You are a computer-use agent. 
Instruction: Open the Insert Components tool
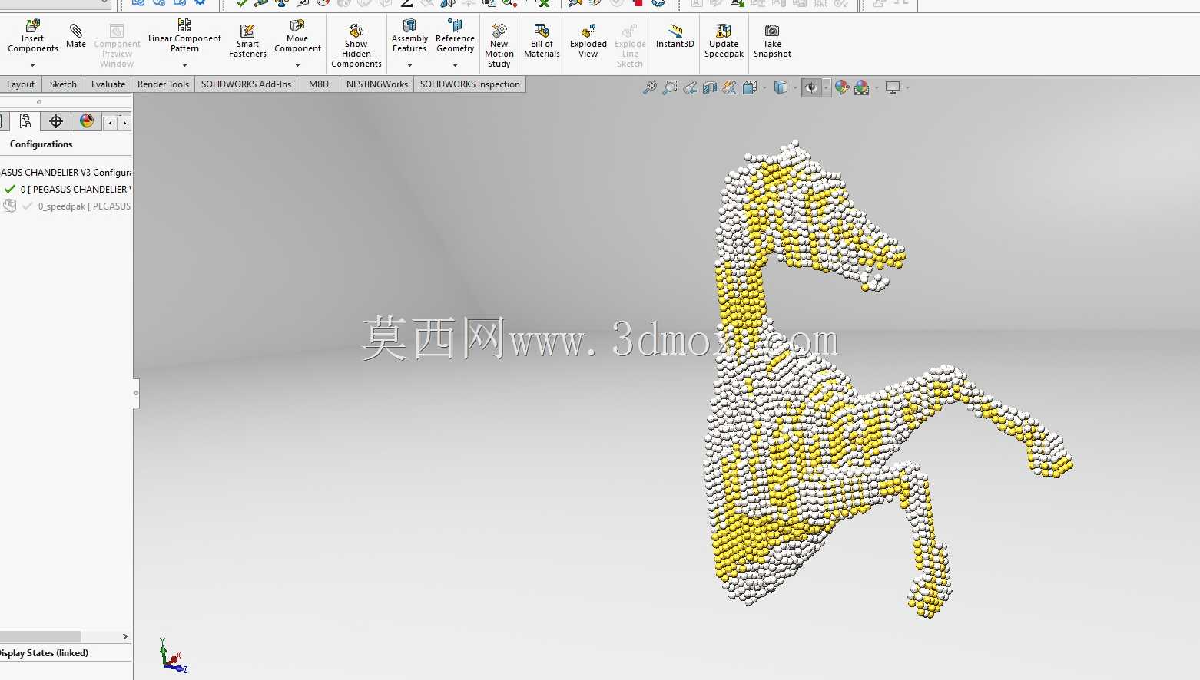pos(33,37)
